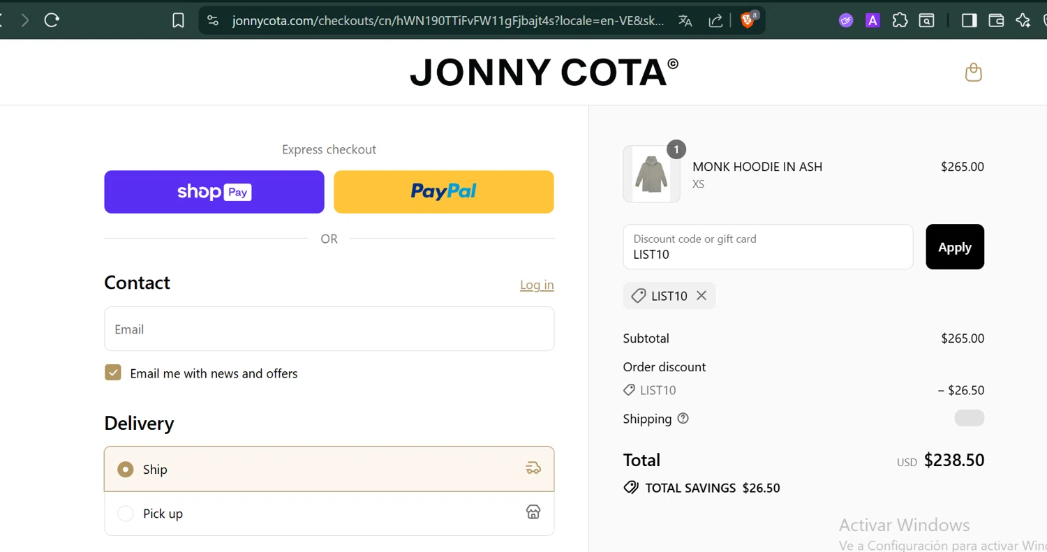Click the discount code or gift card field

(x=768, y=247)
